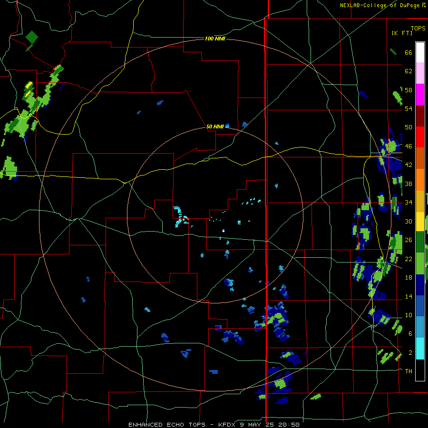Click the 6 value on the legend
Image resolution: width=428 pixels, height=428 pixels.
[410, 334]
